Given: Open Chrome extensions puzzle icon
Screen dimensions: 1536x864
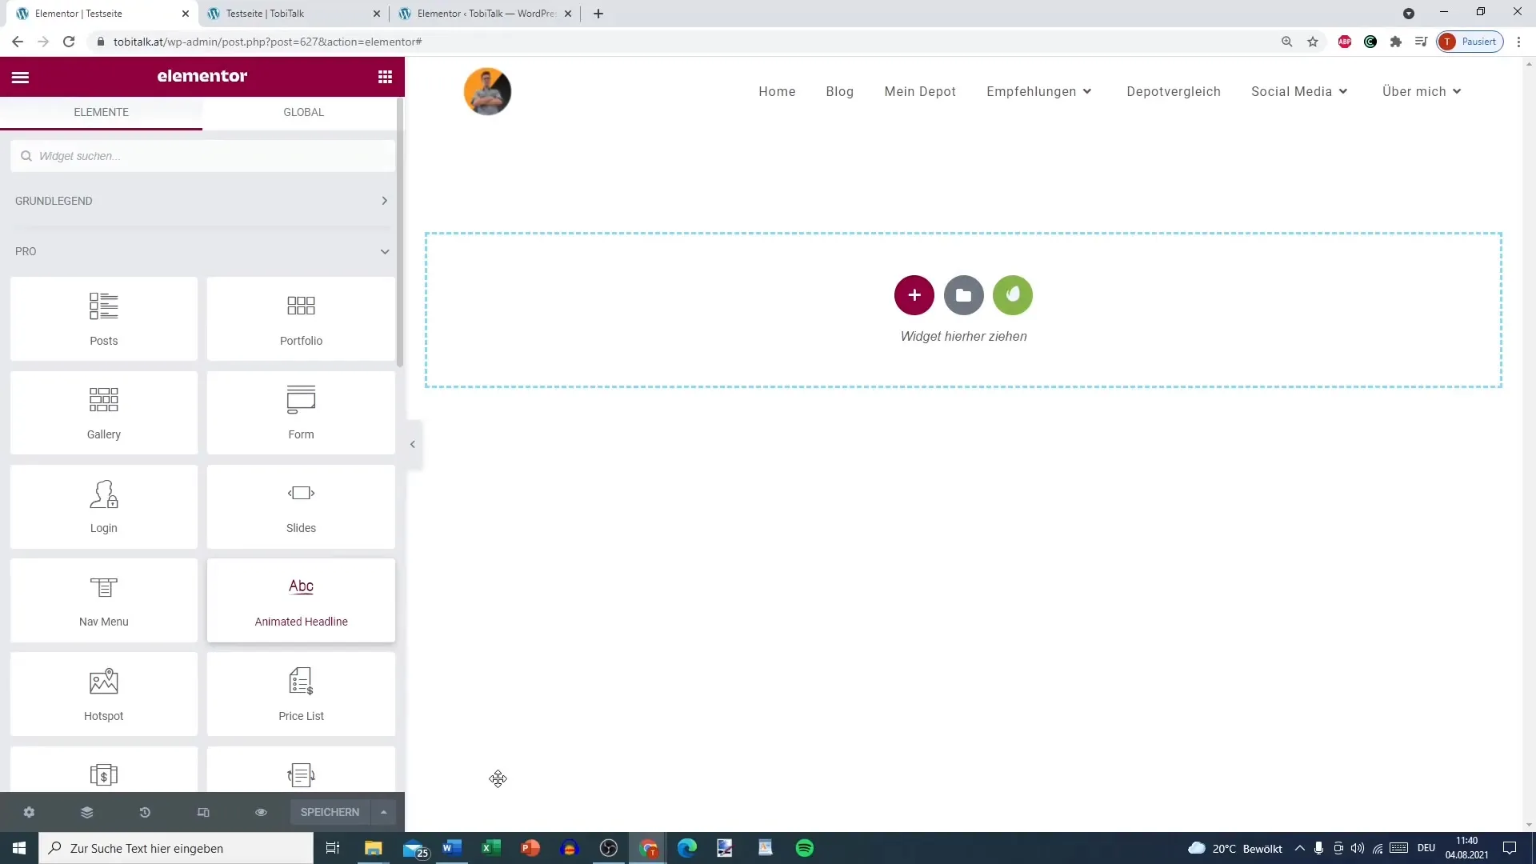Looking at the screenshot, I should [1396, 42].
